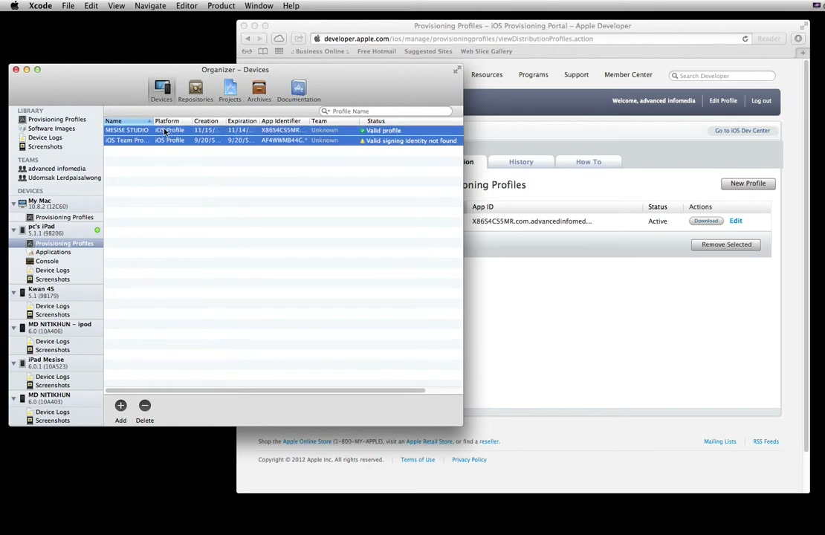Collapse the My Mac device tree
The height and width of the screenshot is (535, 825).
(x=13, y=203)
